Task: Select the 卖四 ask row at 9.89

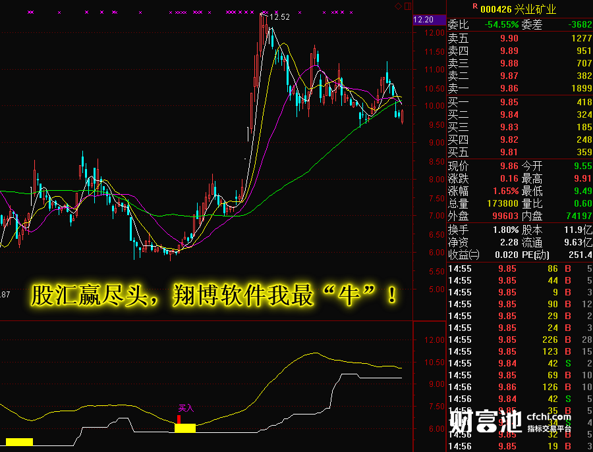Action: point(520,51)
